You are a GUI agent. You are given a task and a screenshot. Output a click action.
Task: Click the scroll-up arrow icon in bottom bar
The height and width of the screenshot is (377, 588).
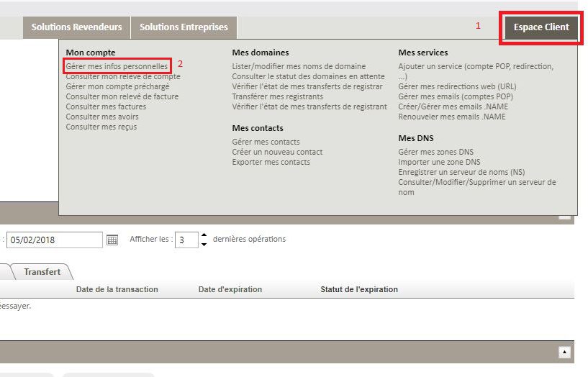(565, 352)
